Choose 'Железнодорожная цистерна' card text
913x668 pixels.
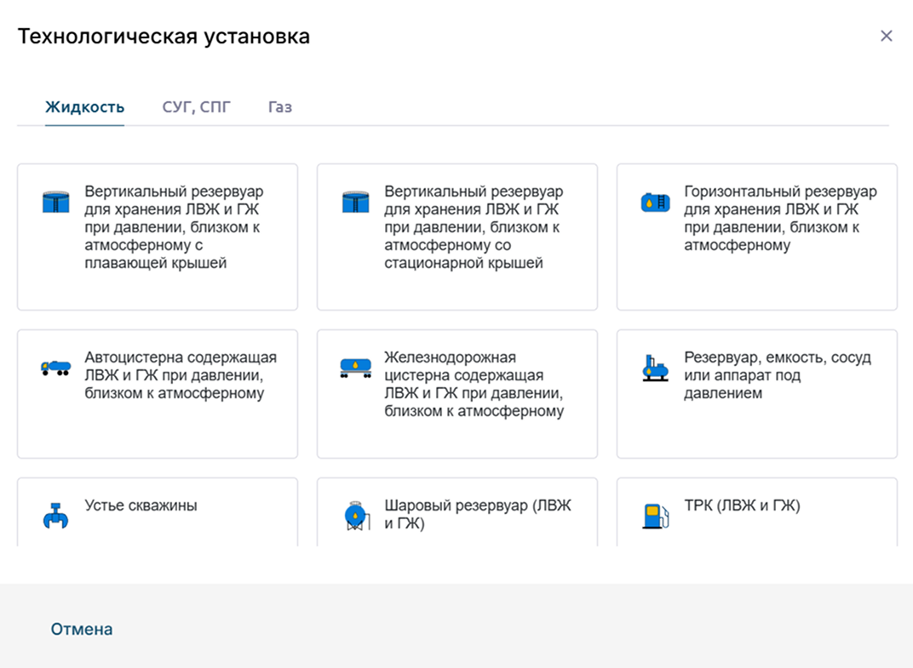point(474,384)
